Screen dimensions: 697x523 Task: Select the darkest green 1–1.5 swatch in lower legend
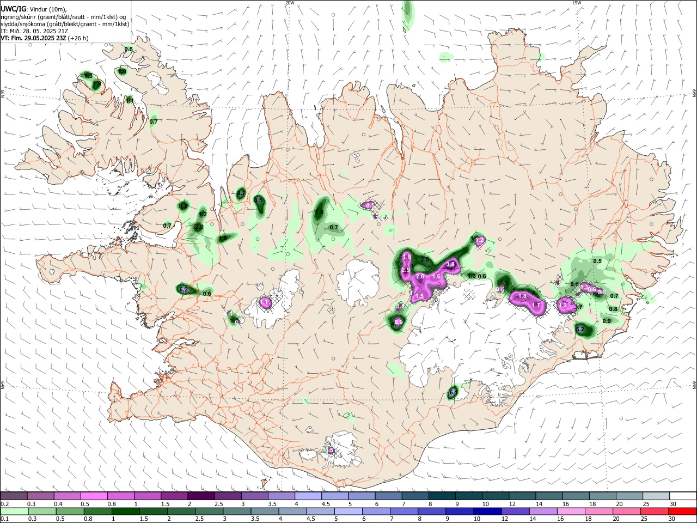click(x=125, y=512)
